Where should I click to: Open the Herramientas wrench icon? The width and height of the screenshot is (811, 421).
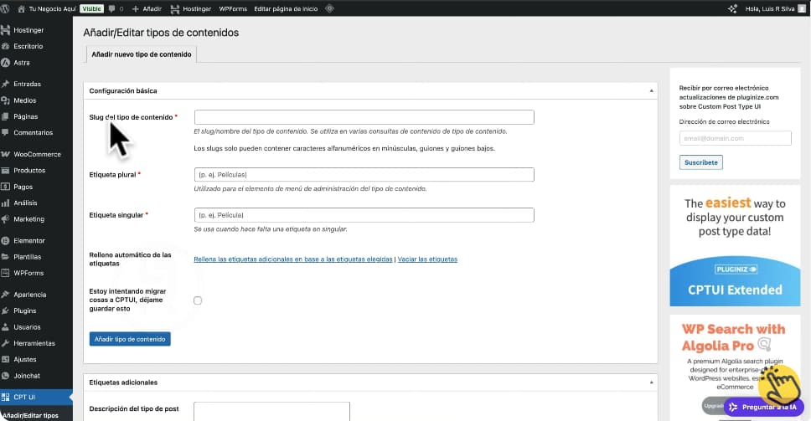coord(6,343)
